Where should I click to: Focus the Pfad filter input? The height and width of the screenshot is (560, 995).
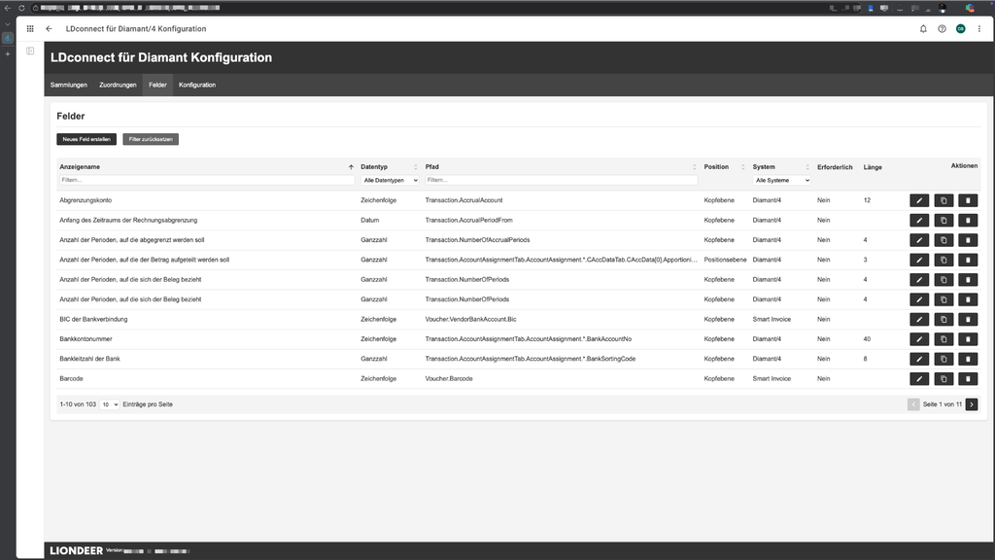point(561,180)
